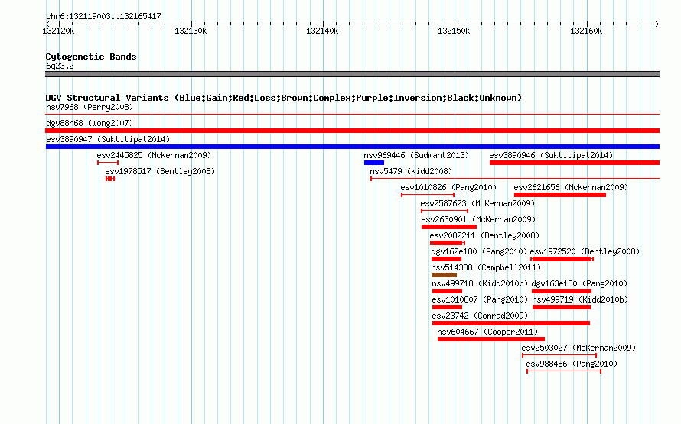Click the nsv604667 (Cooper2011) label
681x424 pixels.
pyautogui.click(x=487, y=332)
